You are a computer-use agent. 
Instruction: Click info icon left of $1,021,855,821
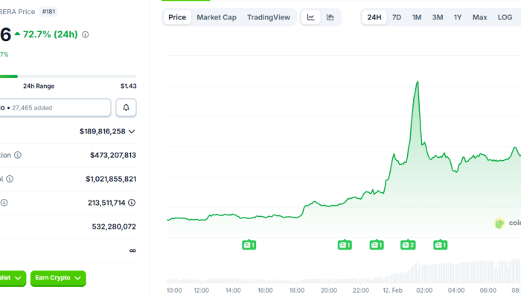point(10,179)
